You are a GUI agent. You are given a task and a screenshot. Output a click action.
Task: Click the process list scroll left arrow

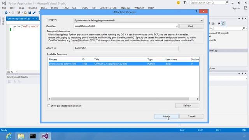[x=50, y=99]
